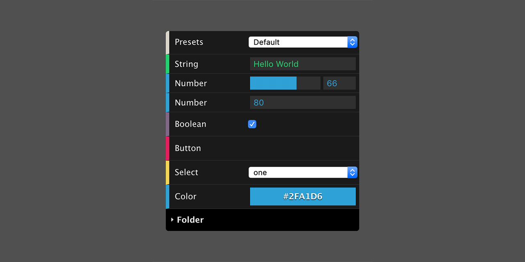Click the blue chevron on Presets dropdown
The image size is (525, 262).
352,42
